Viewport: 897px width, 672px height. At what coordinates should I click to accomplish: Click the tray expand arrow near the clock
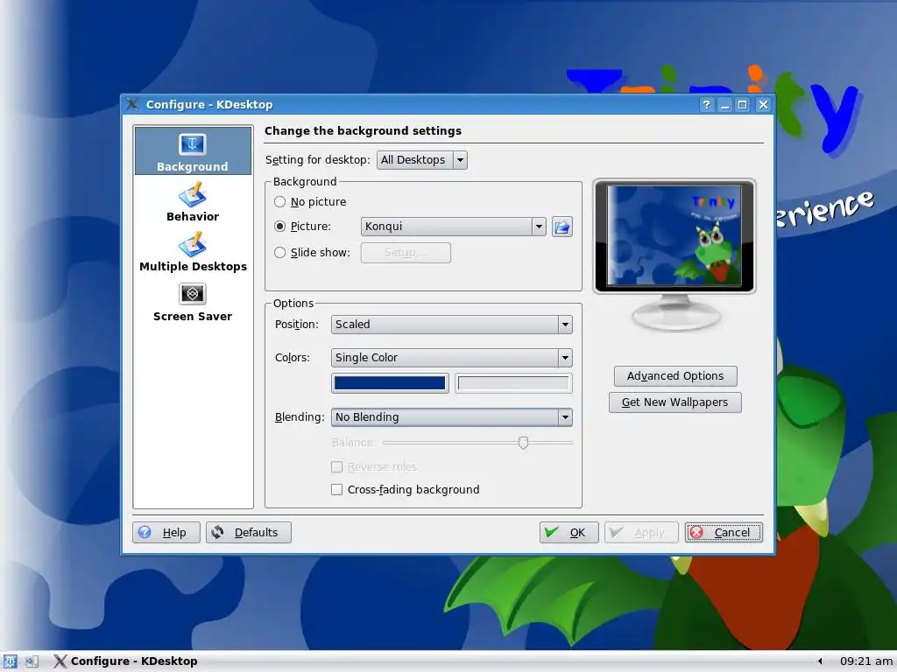(x=820, y=661)
